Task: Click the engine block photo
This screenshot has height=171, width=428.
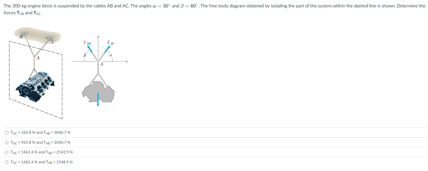Action: coord(35,87)
